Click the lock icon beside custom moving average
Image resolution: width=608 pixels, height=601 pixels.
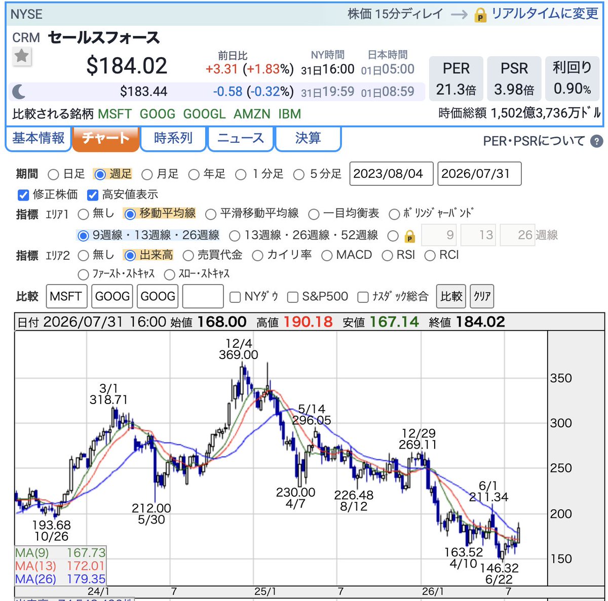pyautogui.click(x=410, y=236)
